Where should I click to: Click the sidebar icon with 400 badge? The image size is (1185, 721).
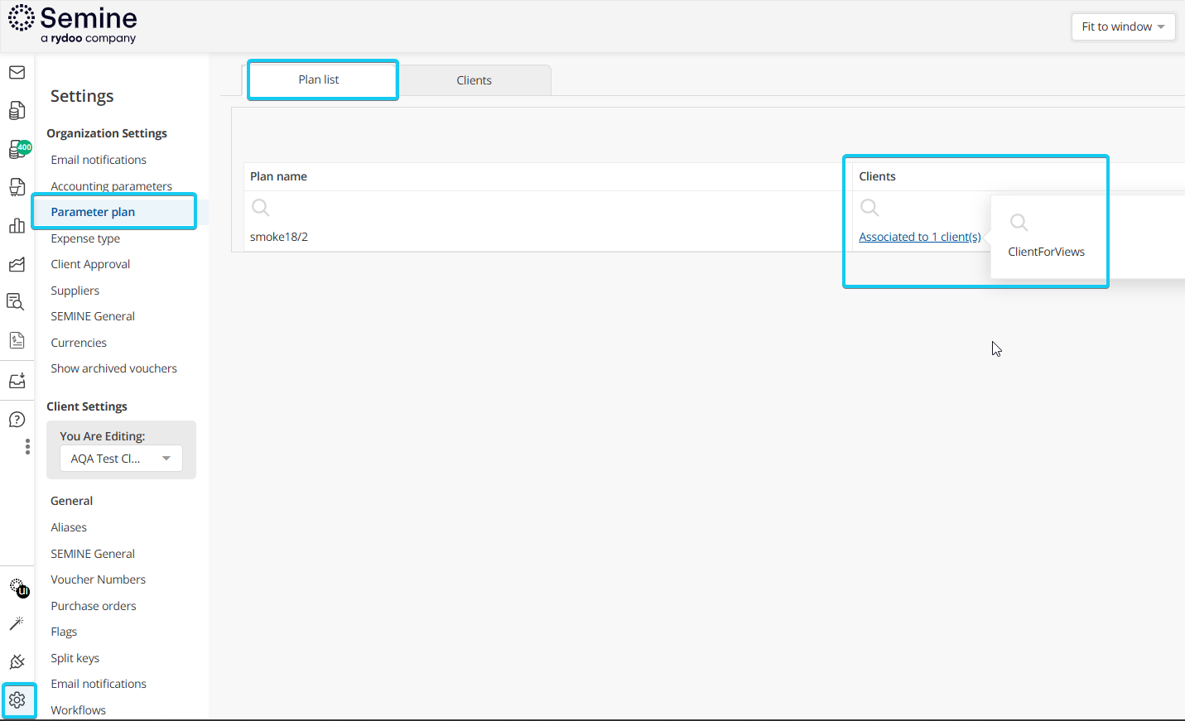click(x=18, y=150)
